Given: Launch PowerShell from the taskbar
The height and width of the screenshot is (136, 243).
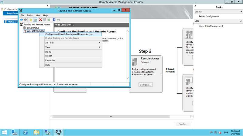Looking at the screenshot, I should [26, 132].
